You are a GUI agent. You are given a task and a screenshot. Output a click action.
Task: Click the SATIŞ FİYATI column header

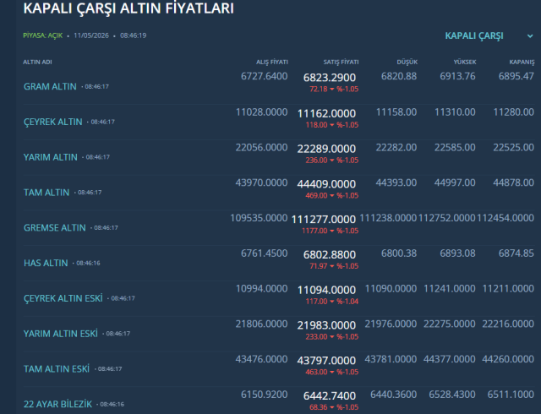click(341, 63)
